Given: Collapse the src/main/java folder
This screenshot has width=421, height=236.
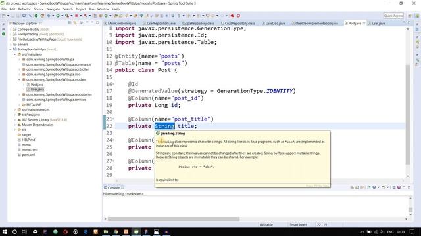Looking at the screenshot, I should pyautogui.click(x=15, y=54).
